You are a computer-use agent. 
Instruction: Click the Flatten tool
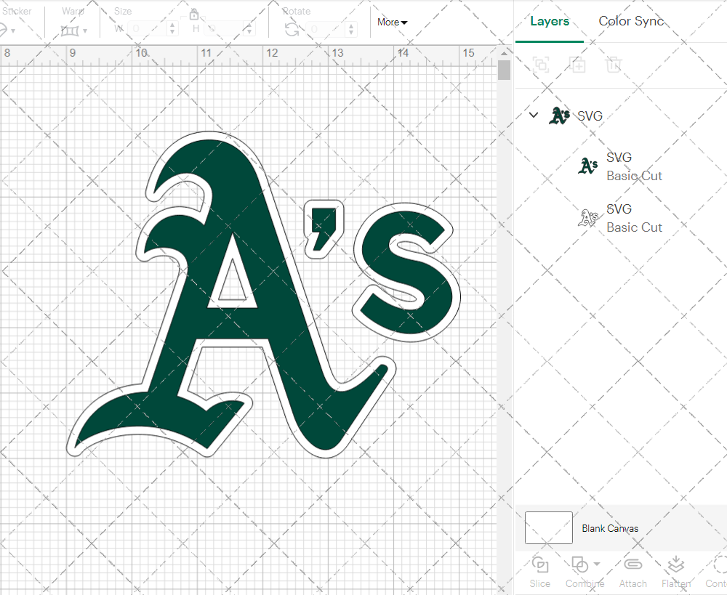point(676,572)
